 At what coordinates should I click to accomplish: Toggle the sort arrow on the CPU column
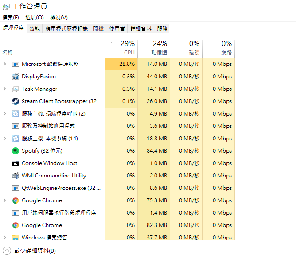112,42
